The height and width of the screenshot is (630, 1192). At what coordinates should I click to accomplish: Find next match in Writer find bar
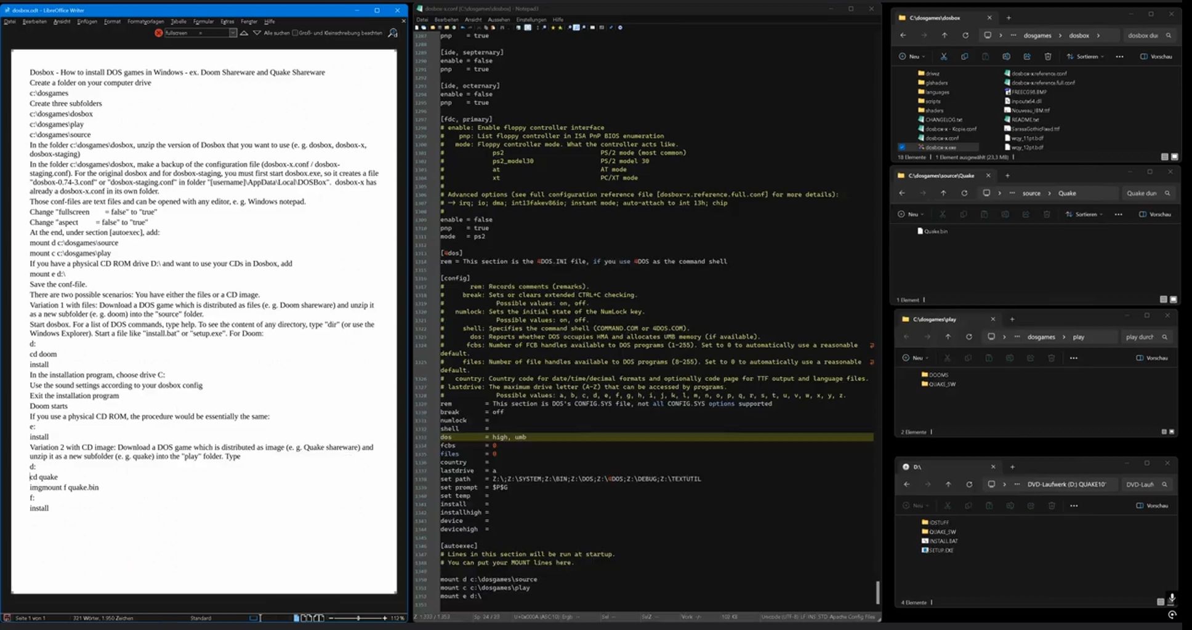257,33
